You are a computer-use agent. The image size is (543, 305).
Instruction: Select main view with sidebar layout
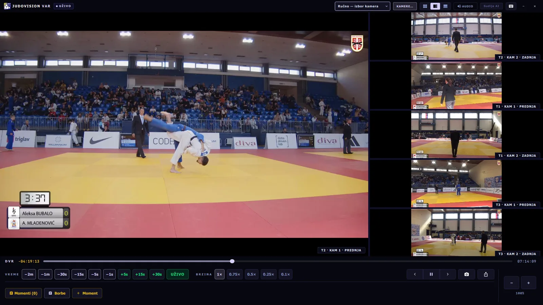pos(435,6)
